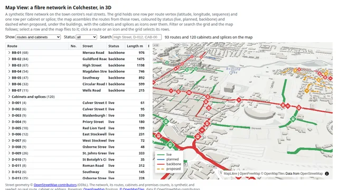Expand the D-007 route row
This screenshot has height=190, width=338.
9,140
